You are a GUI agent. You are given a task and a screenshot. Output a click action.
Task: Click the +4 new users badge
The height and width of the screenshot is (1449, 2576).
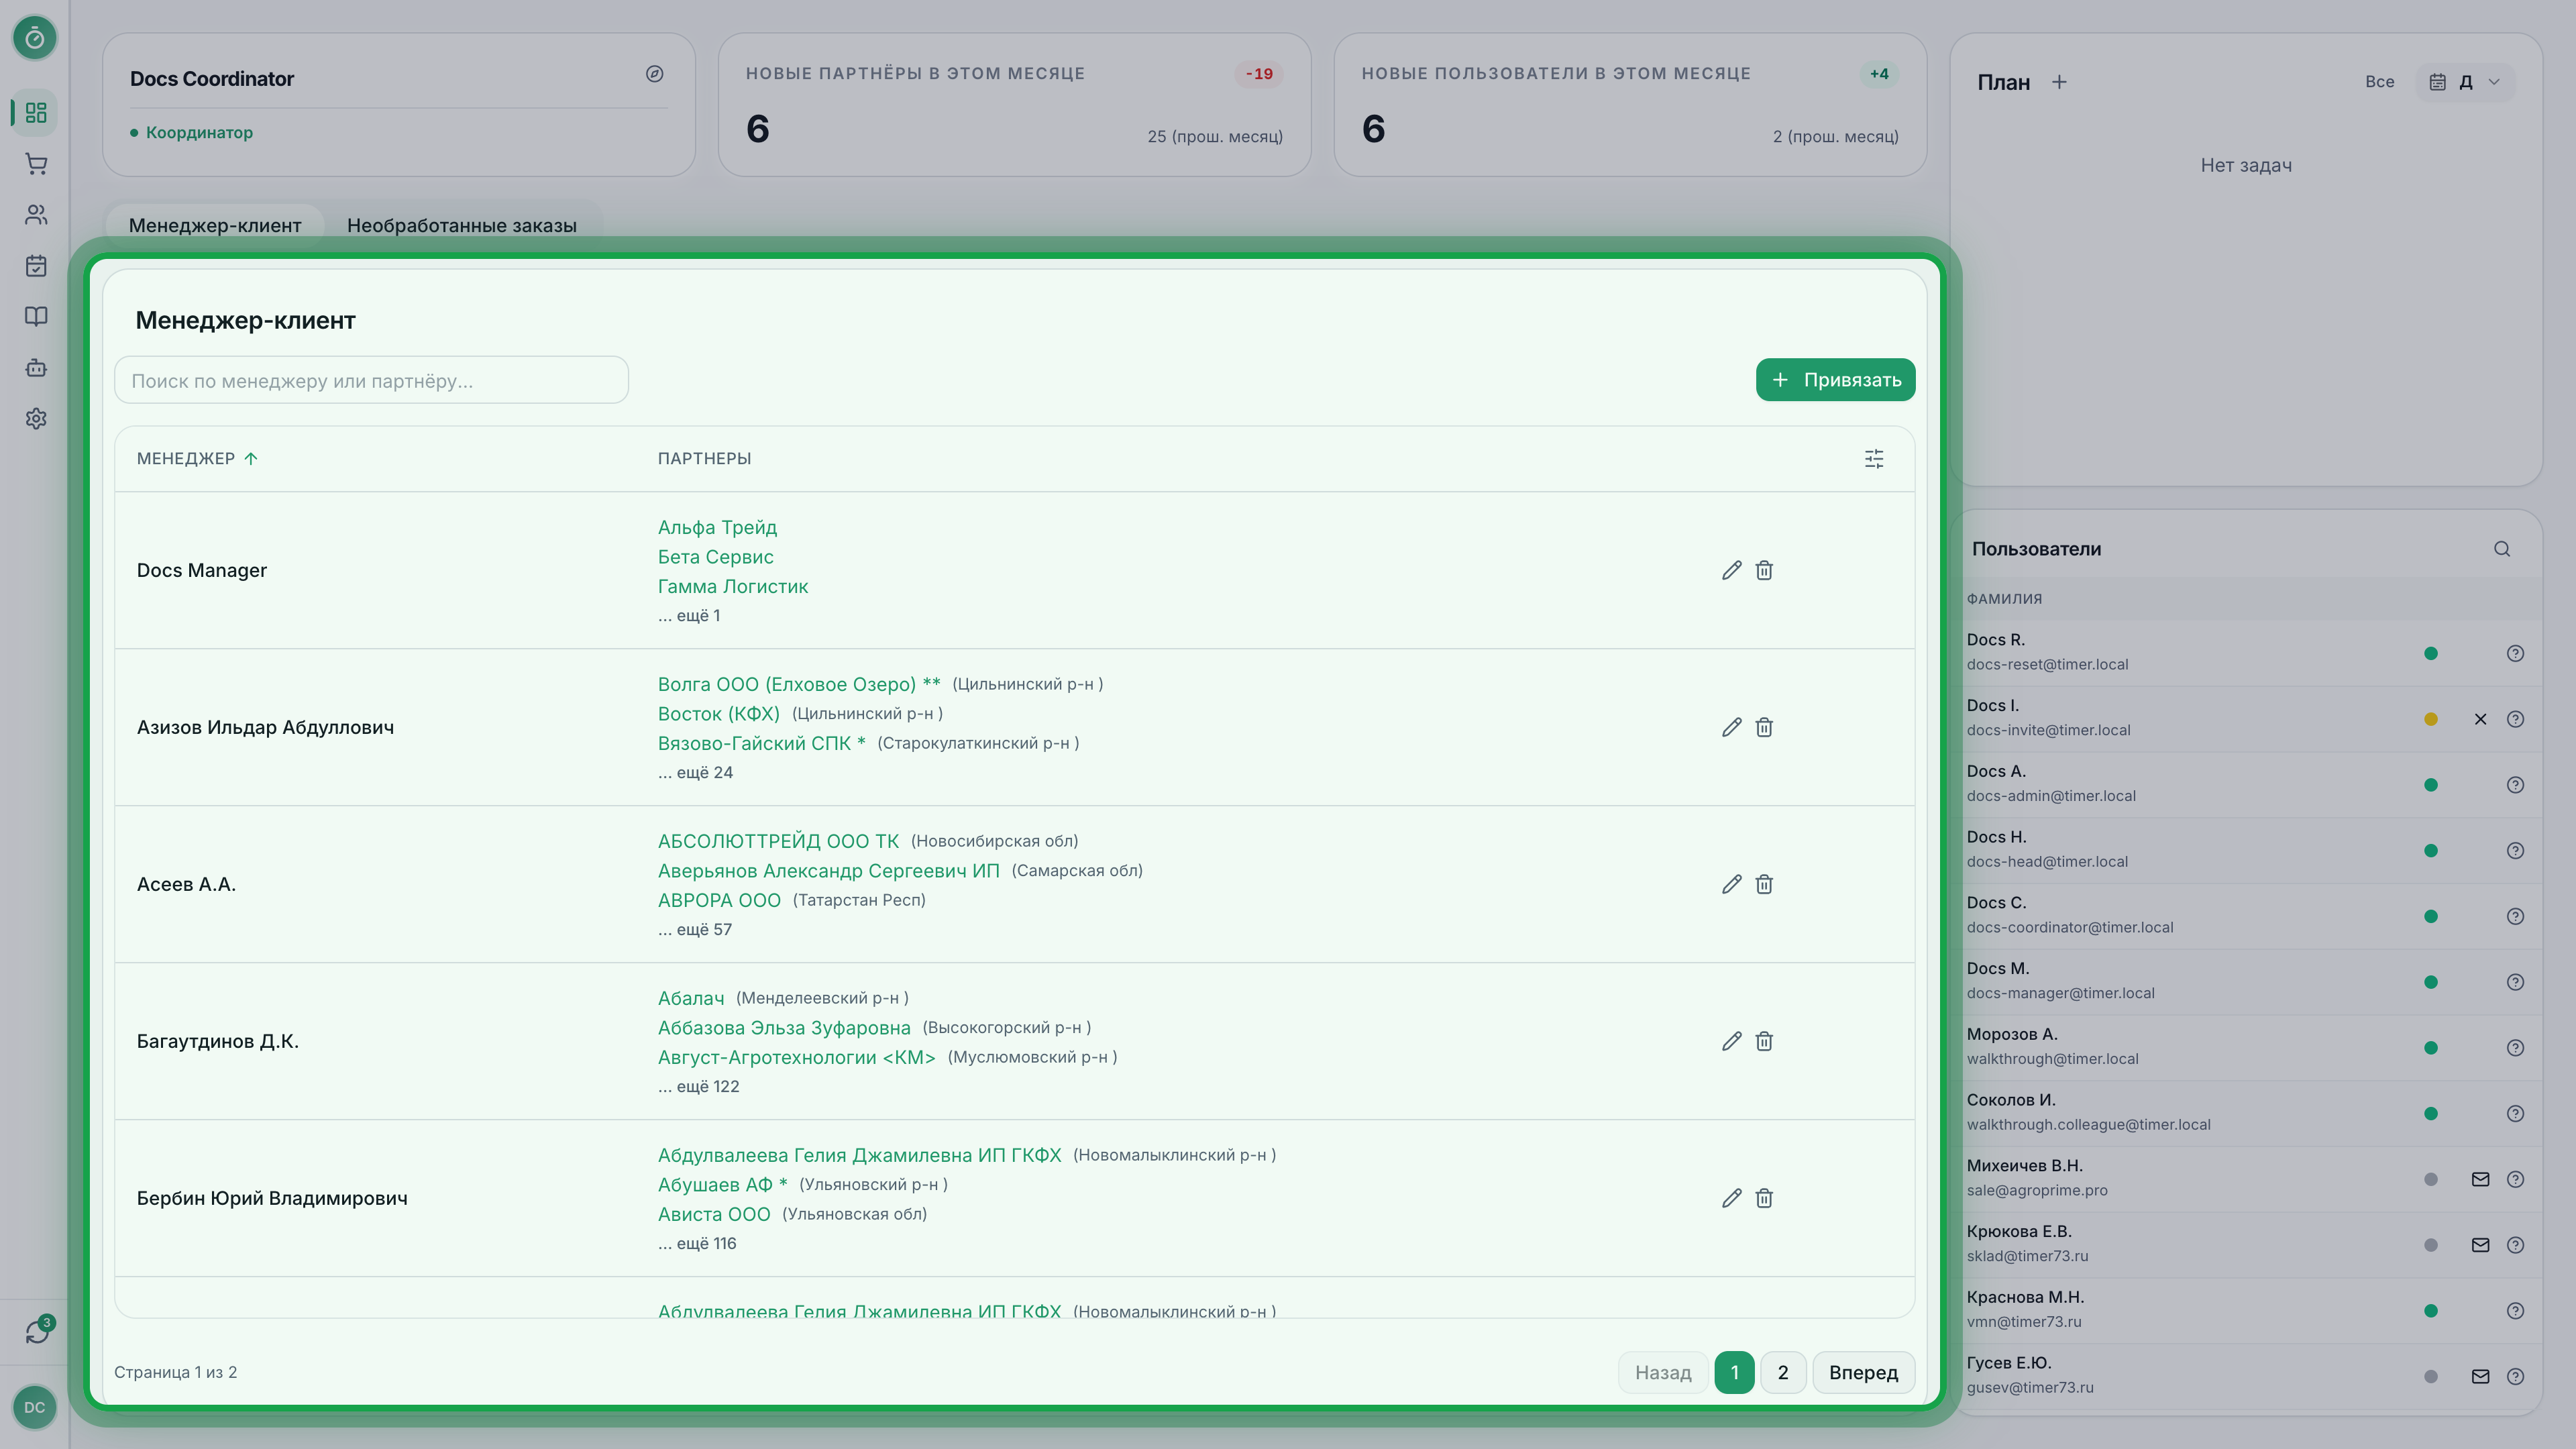pos(1879,74)
